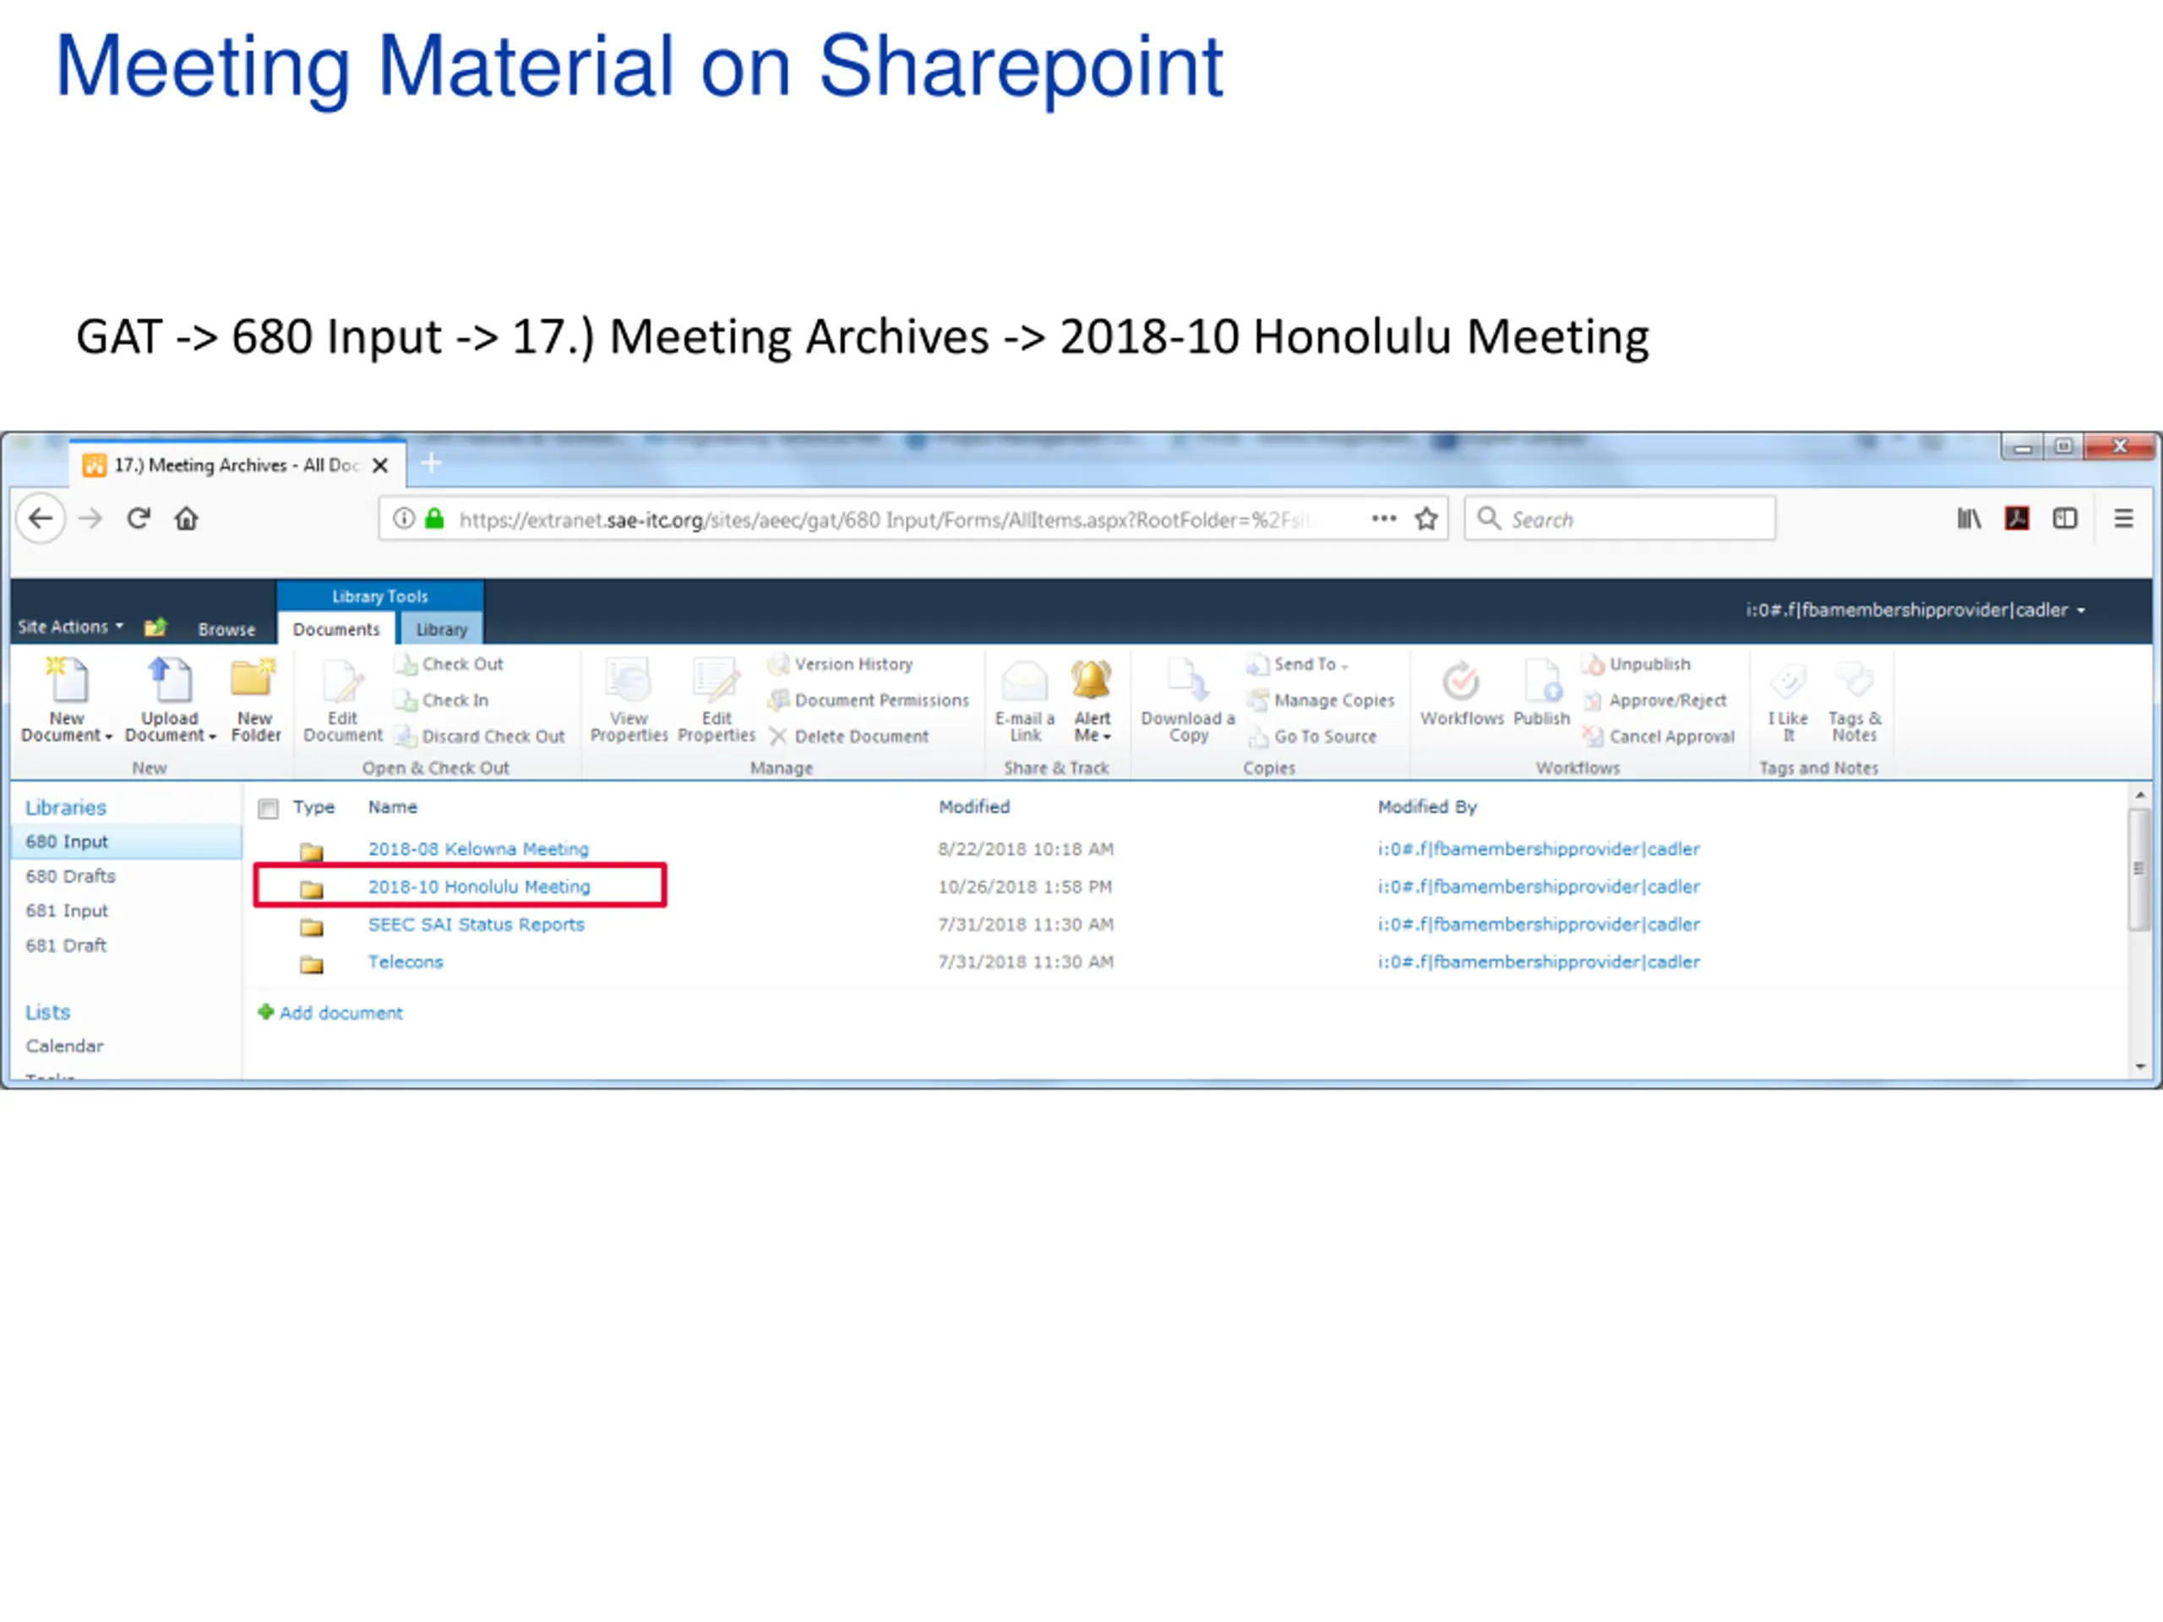This screenshot has width=2163, height=1622.
Task: Click the Kelowna row's Modified By cadler link
Action: tap(1539, 849)
